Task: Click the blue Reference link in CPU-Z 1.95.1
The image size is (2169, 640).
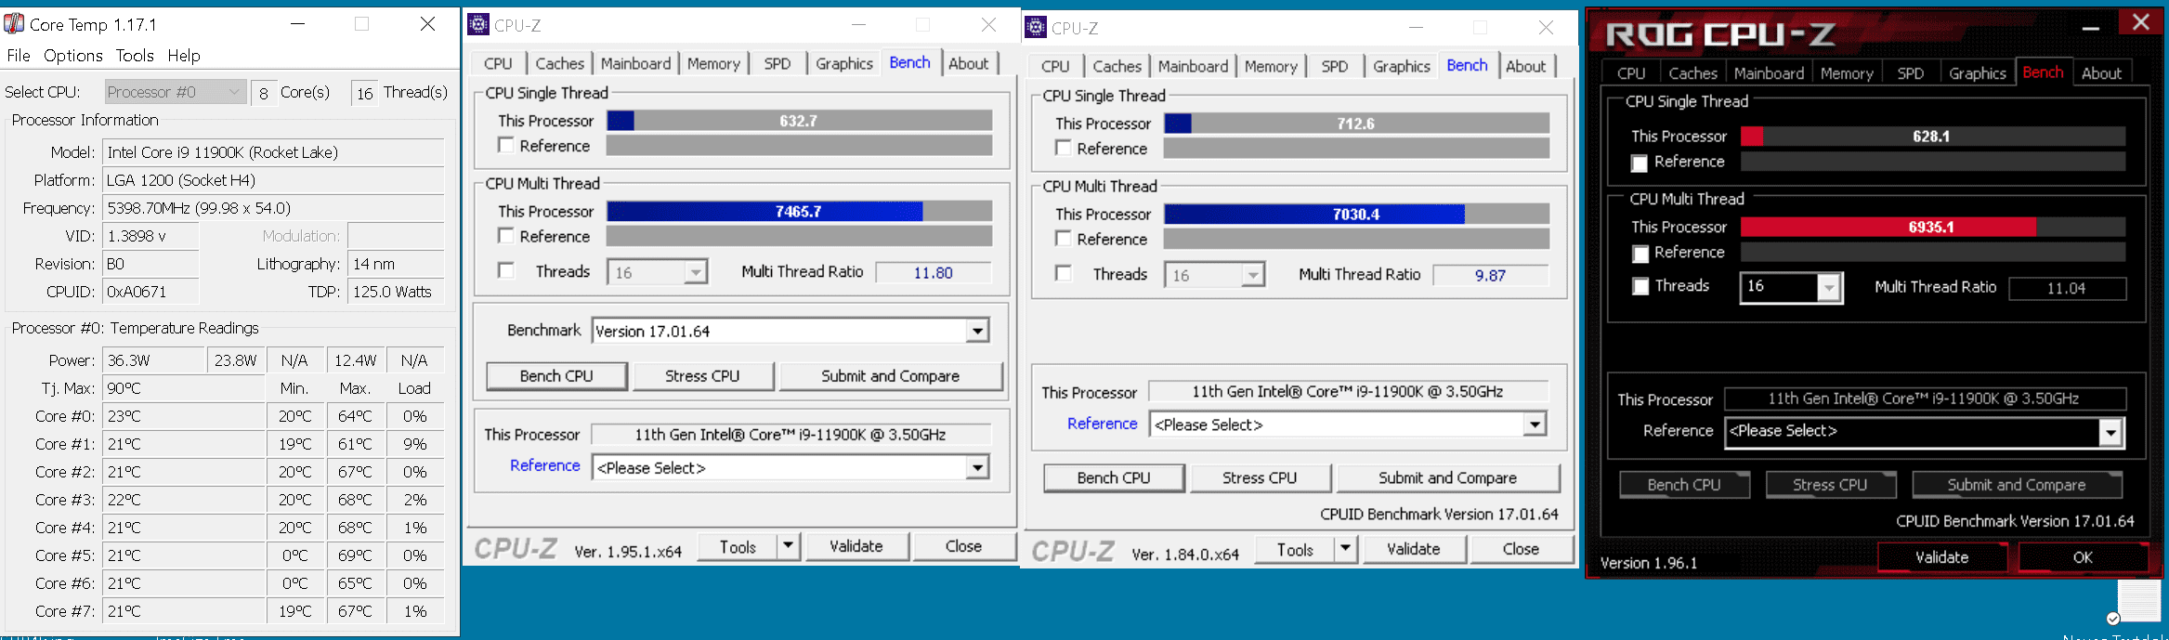Action: click(x=544, y=465)
